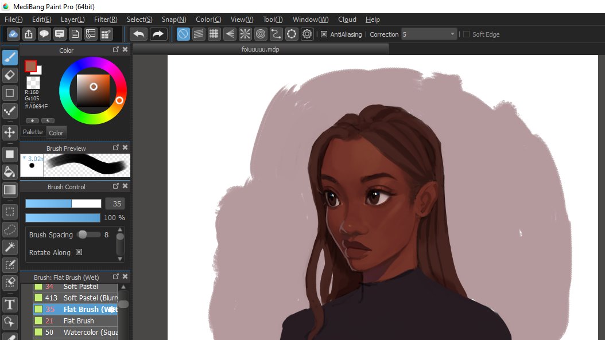Select the Lasso tool
This screenshot has width=605, height=340.
point(10,229)
